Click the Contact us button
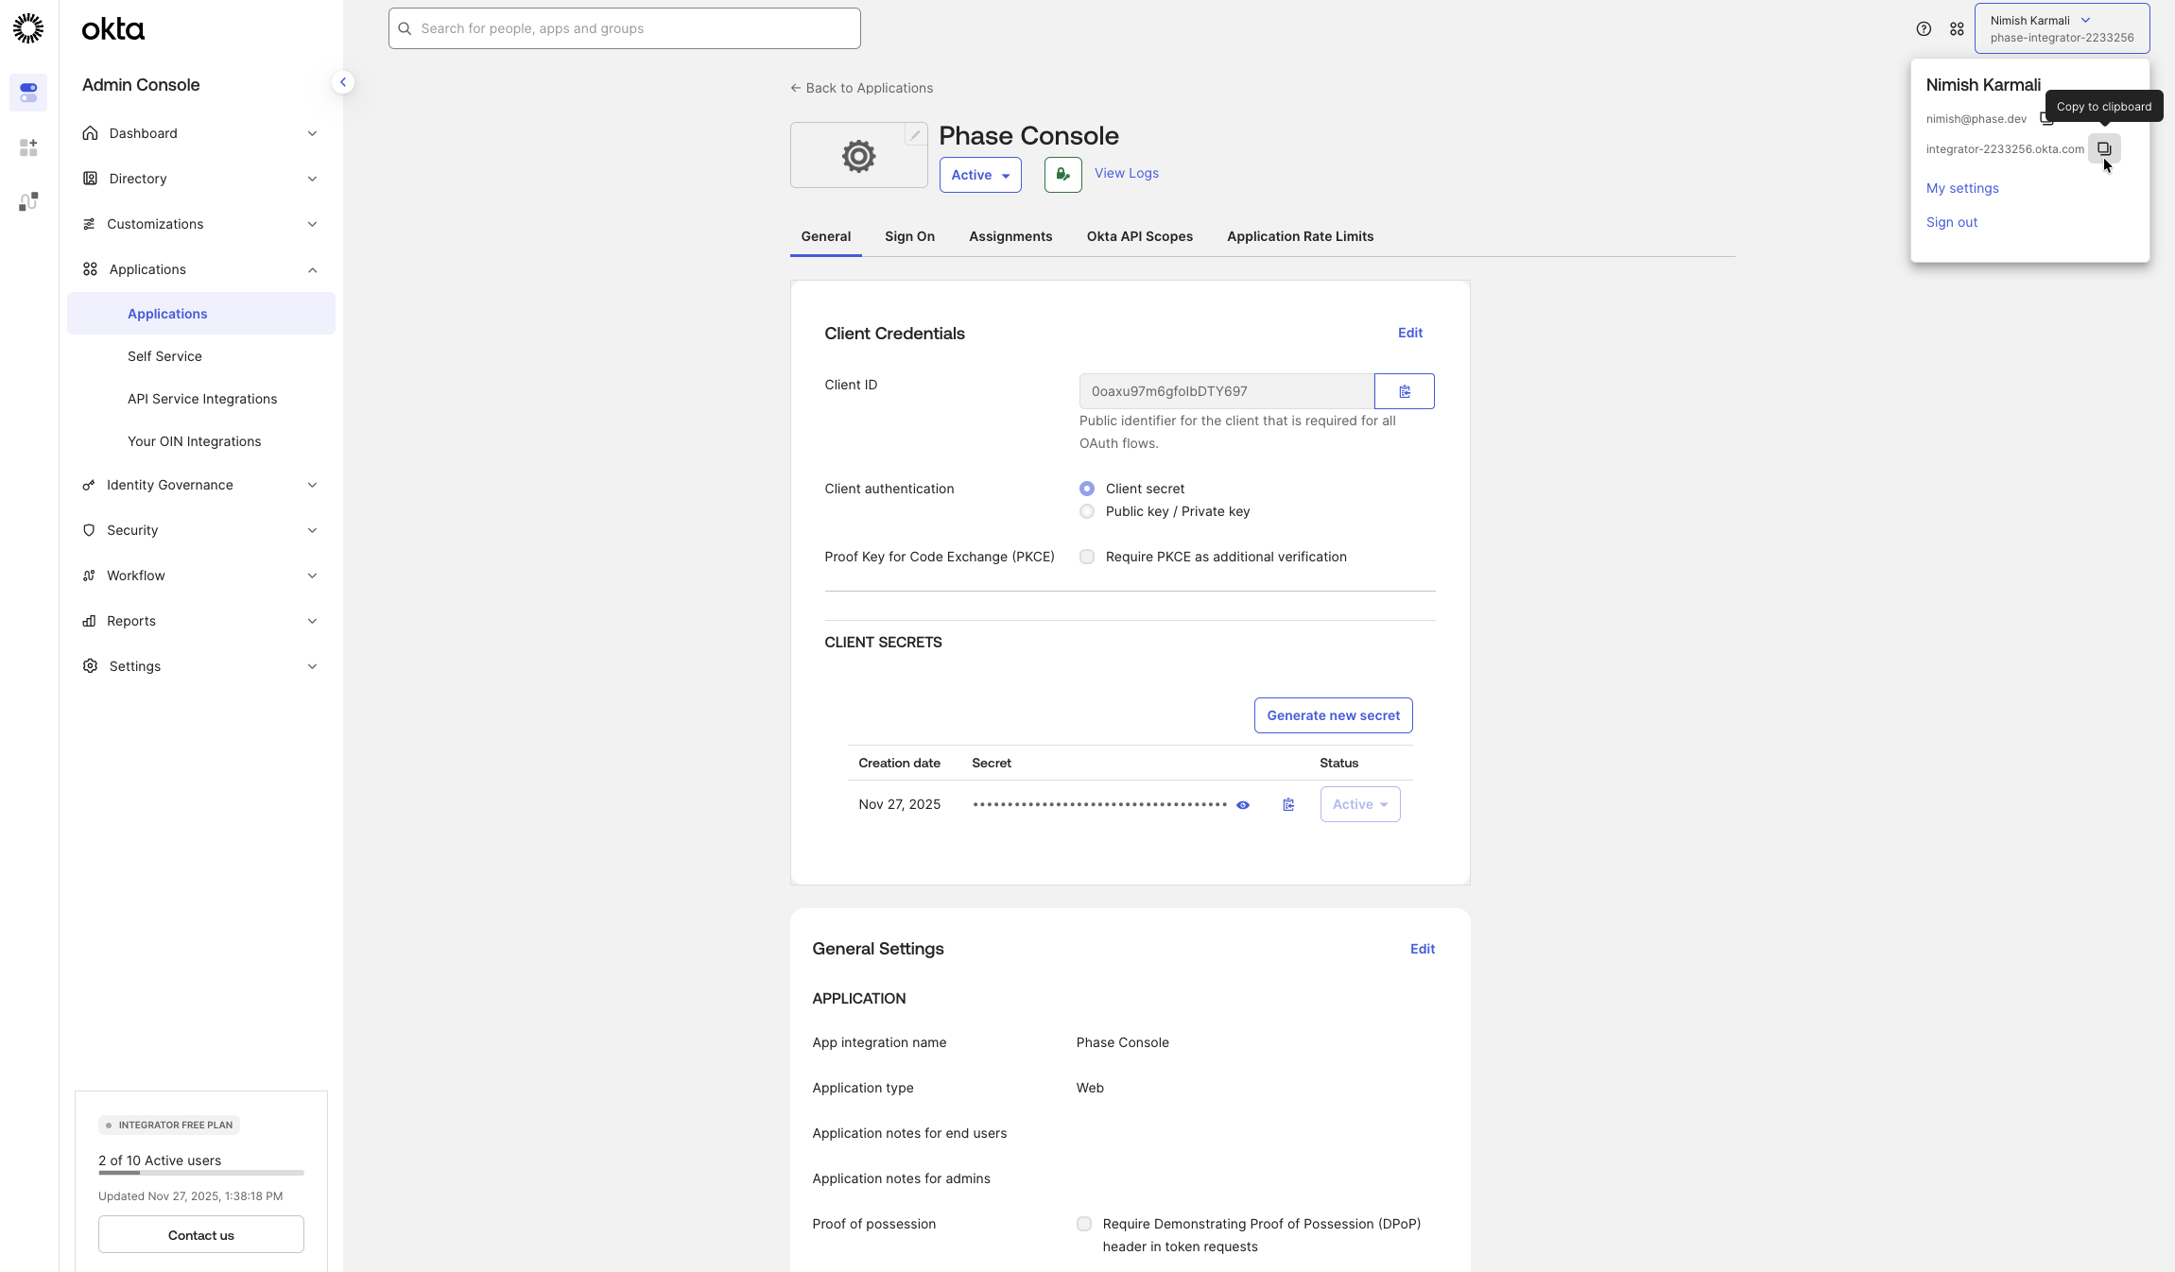The width and height of the screenshot is (2175, 1272). (201, 1235)
